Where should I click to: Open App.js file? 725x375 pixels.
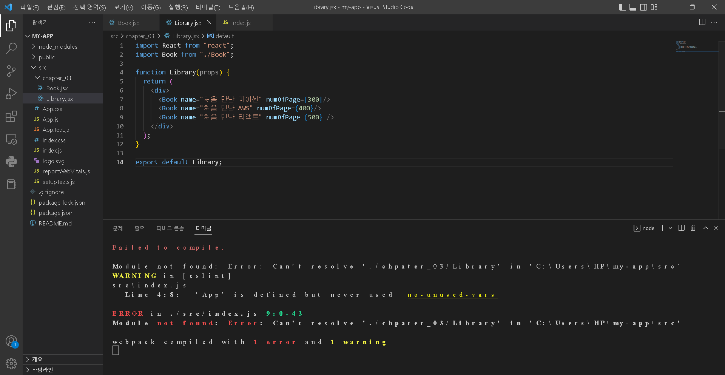click(63, 119)
